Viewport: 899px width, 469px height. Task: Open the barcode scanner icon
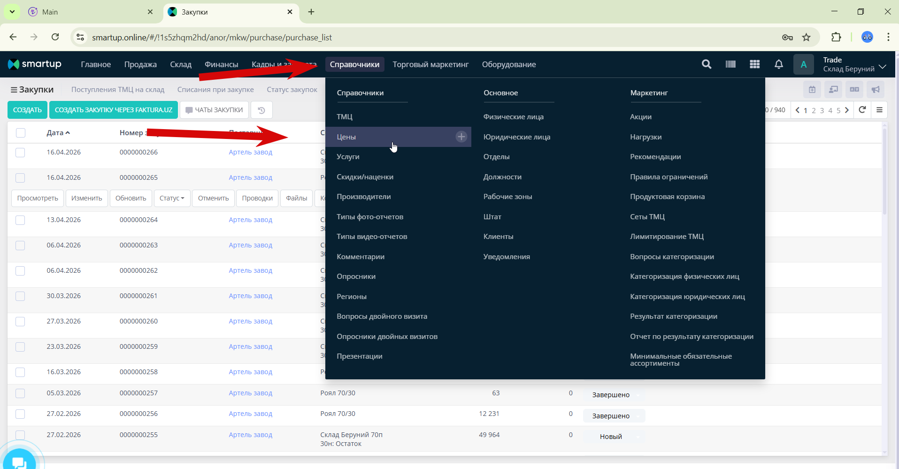click(730, 64)
